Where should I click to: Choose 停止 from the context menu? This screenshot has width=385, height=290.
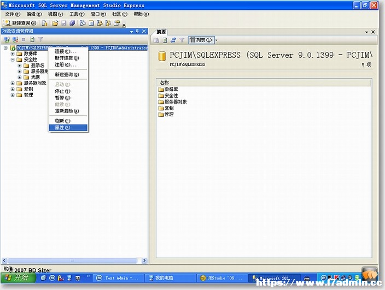pos(68,91)
